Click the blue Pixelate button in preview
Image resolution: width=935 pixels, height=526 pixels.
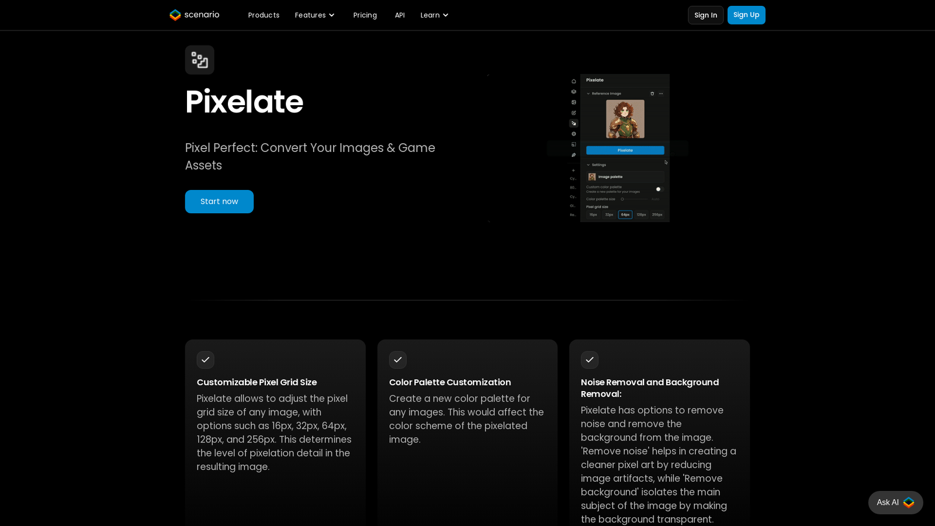[625, 150]
